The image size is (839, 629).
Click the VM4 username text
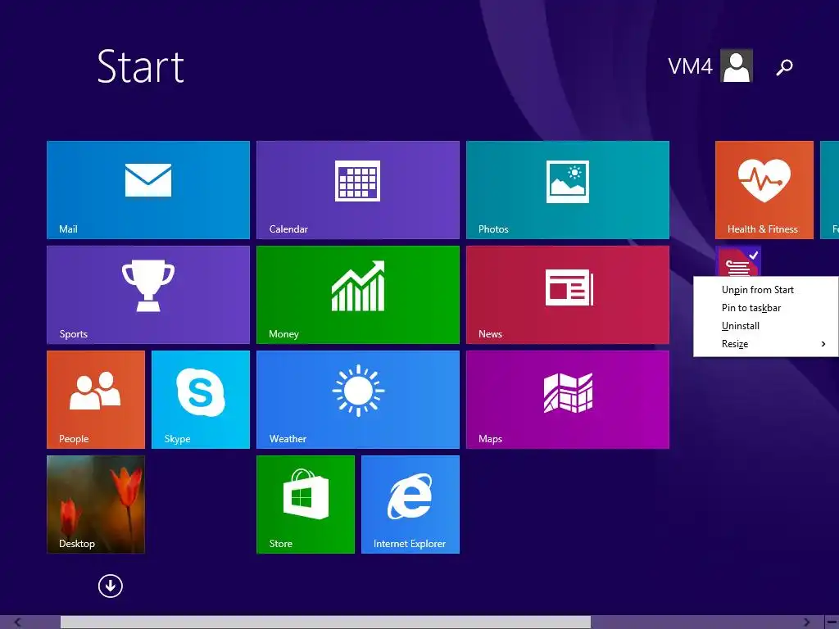click(x=690, y=66)
